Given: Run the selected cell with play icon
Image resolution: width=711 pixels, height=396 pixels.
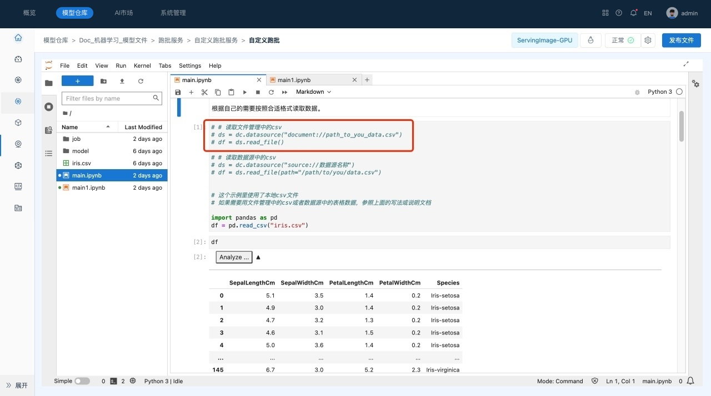Looking at the screenshot, I should pos(244,92).
